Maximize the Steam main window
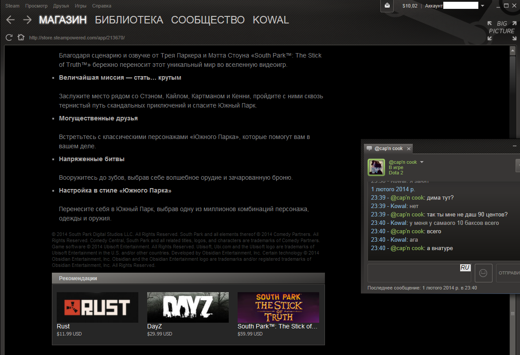This screenshot has height=355, width=520. 506,5
